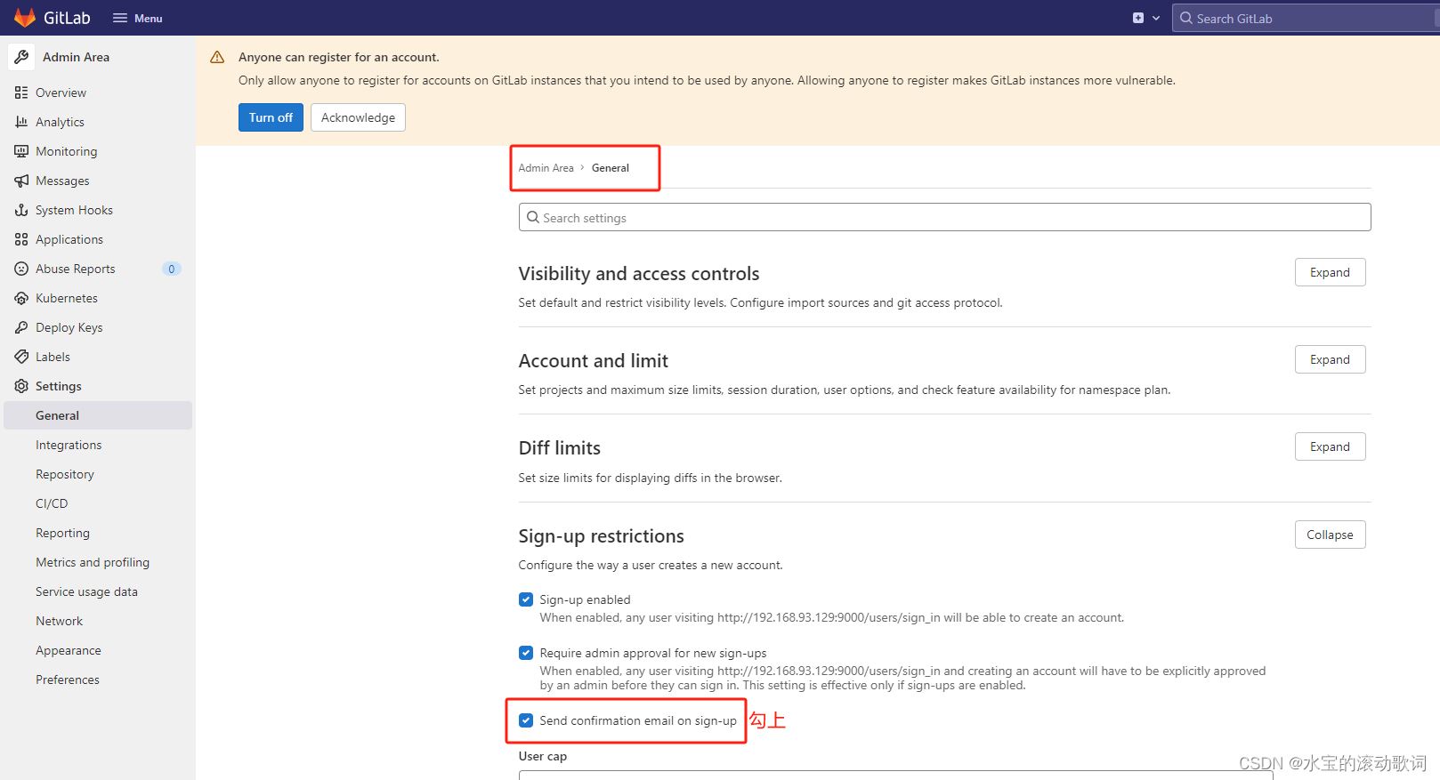Expand Account and limit section

point(1330,359)
